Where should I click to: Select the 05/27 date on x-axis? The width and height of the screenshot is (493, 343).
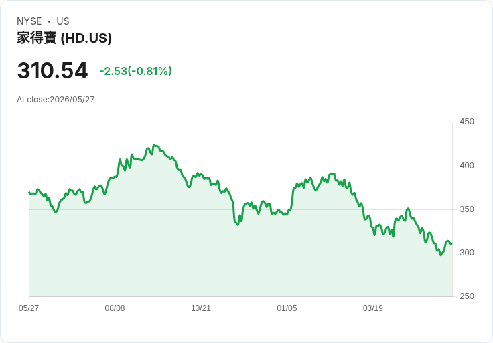[29, 308]
